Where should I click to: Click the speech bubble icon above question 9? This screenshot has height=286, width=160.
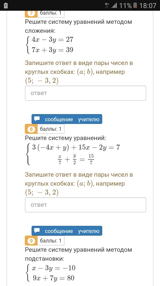pos(37,231)
